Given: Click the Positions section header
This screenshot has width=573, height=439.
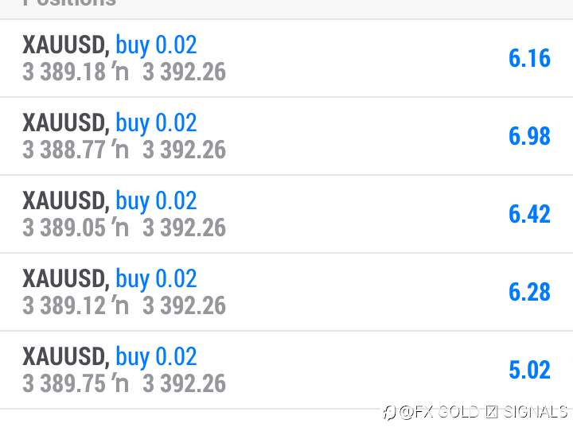Looking at the screenshot, I should click(69, 3).
